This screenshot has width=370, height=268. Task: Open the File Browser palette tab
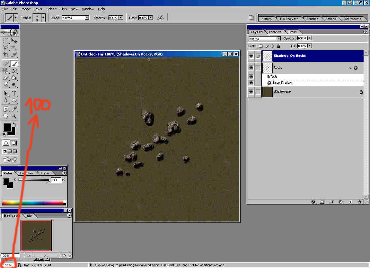click(289, 19)
